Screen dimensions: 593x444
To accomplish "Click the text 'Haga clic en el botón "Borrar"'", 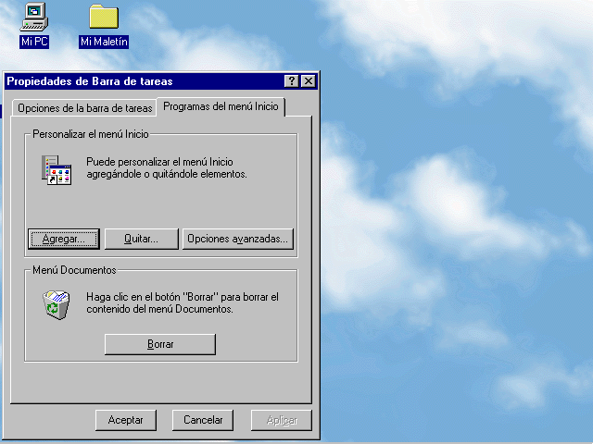I will pos(153,297).
